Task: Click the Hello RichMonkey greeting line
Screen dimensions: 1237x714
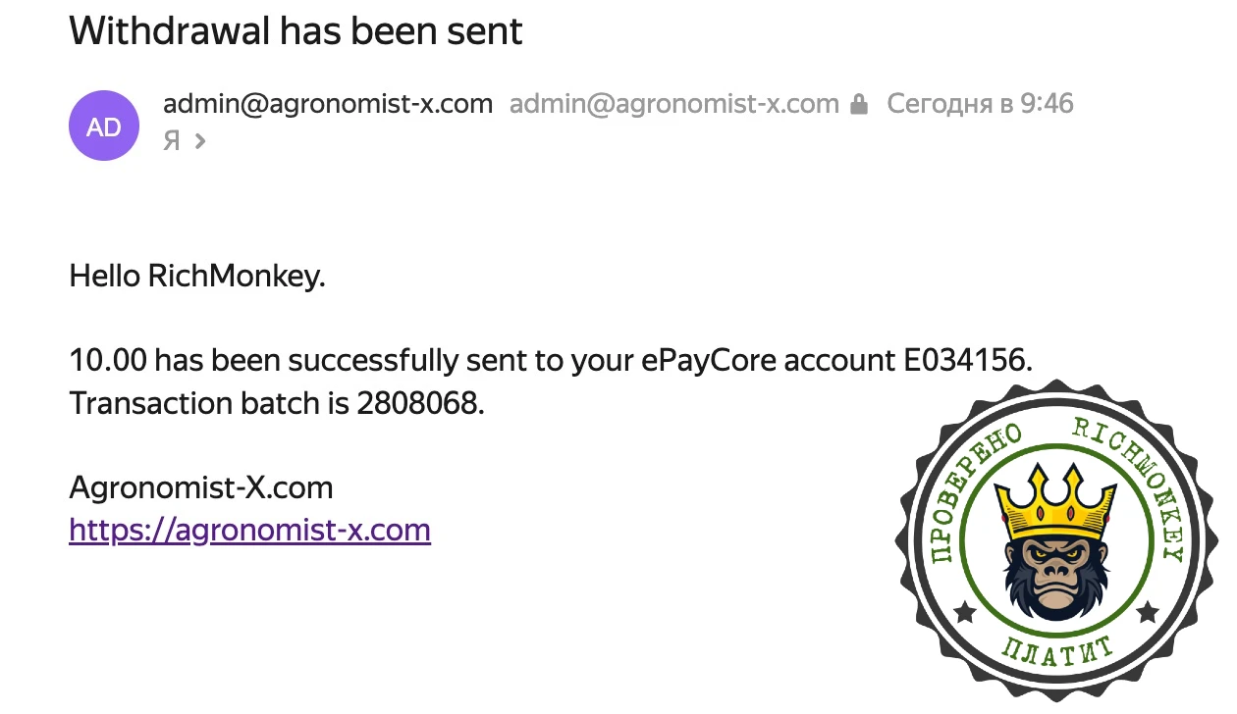Action: tap(196, 277)
